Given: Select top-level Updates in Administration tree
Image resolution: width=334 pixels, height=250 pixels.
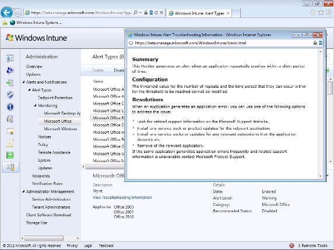Looking at the screenshot, I should pyautogui.click(x=33, y=74).
